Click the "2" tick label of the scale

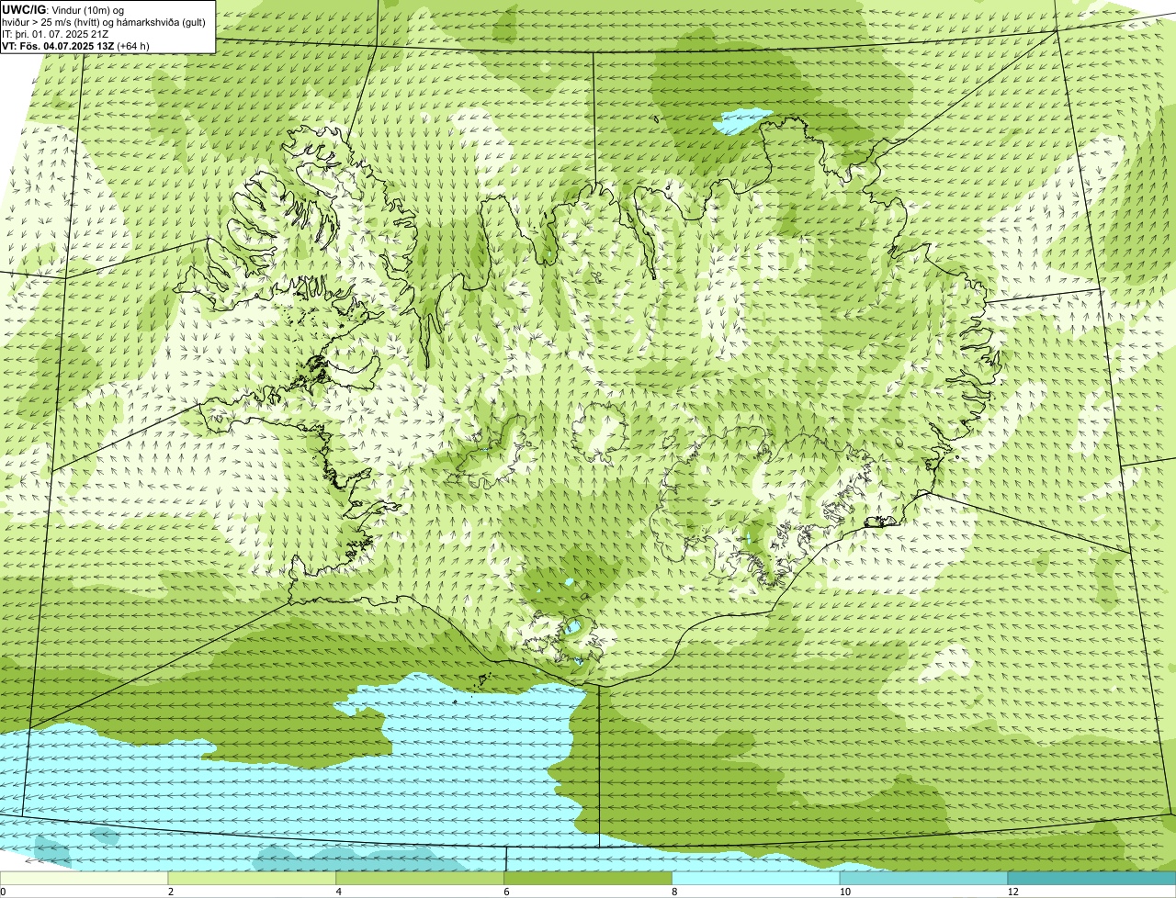[171, 892]
